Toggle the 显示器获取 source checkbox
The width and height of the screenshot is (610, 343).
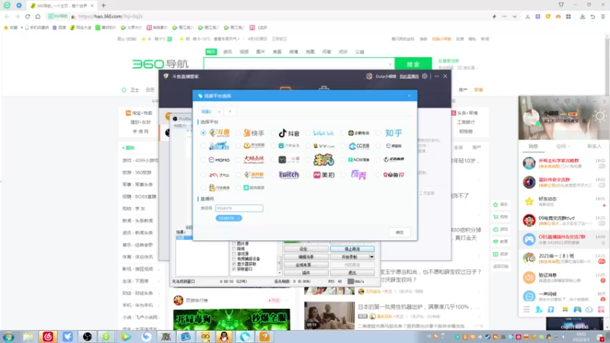coord(234,264)
